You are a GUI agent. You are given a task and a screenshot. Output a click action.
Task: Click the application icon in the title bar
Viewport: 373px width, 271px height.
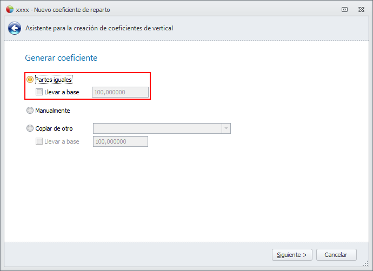pos(9,9)
